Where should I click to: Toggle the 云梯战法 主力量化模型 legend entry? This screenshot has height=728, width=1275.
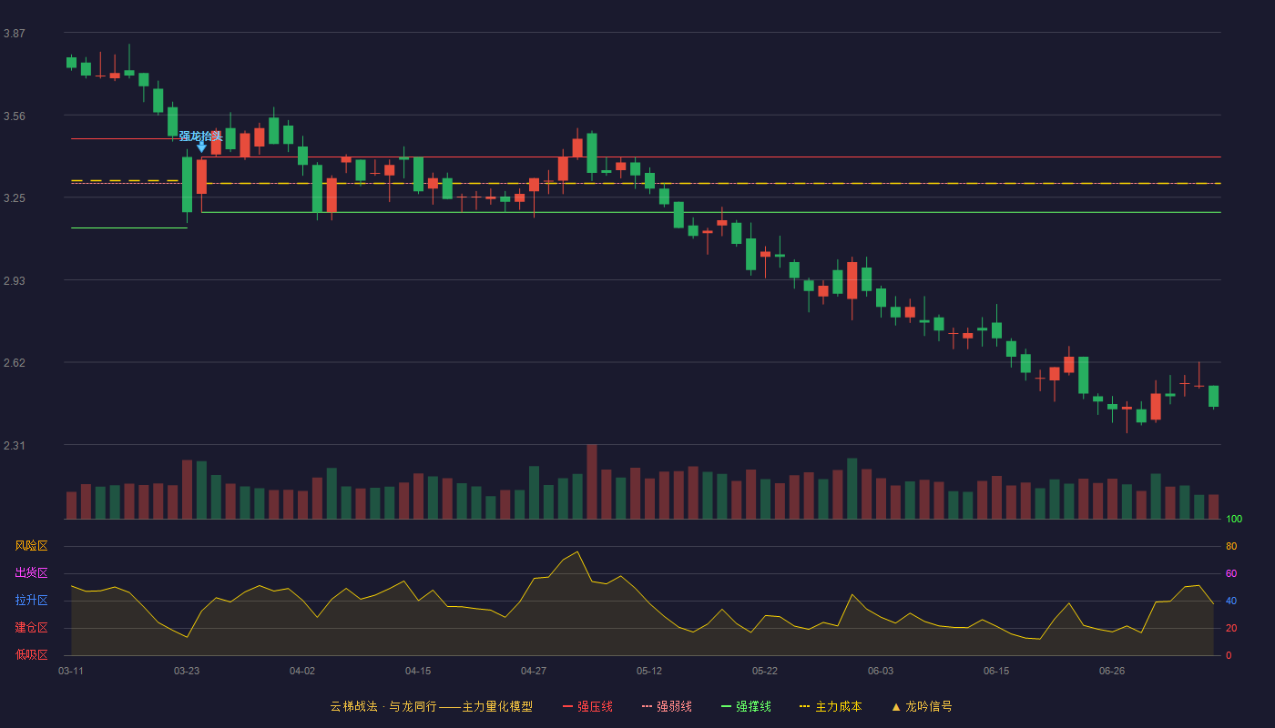point(432,706)
